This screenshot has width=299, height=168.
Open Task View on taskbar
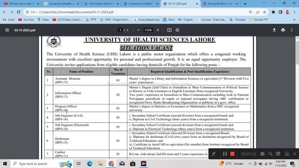[78, 164]
